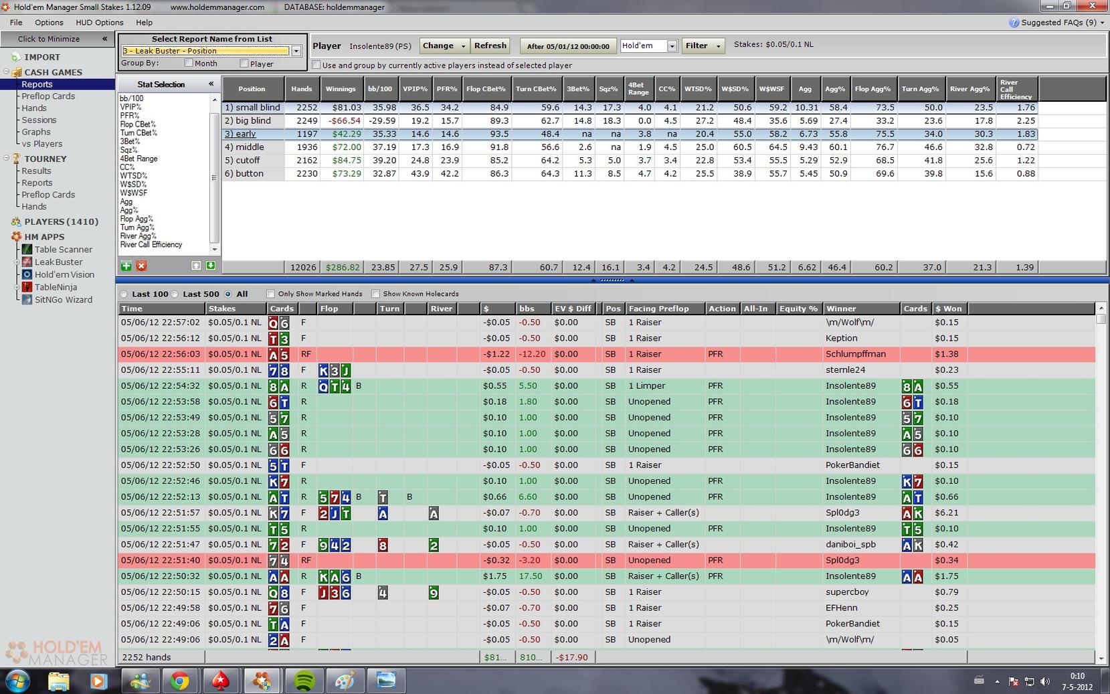Collapse CASH GAMES tree node
The width and height of the screenshot is (1110, 694).
click(7, 72)
